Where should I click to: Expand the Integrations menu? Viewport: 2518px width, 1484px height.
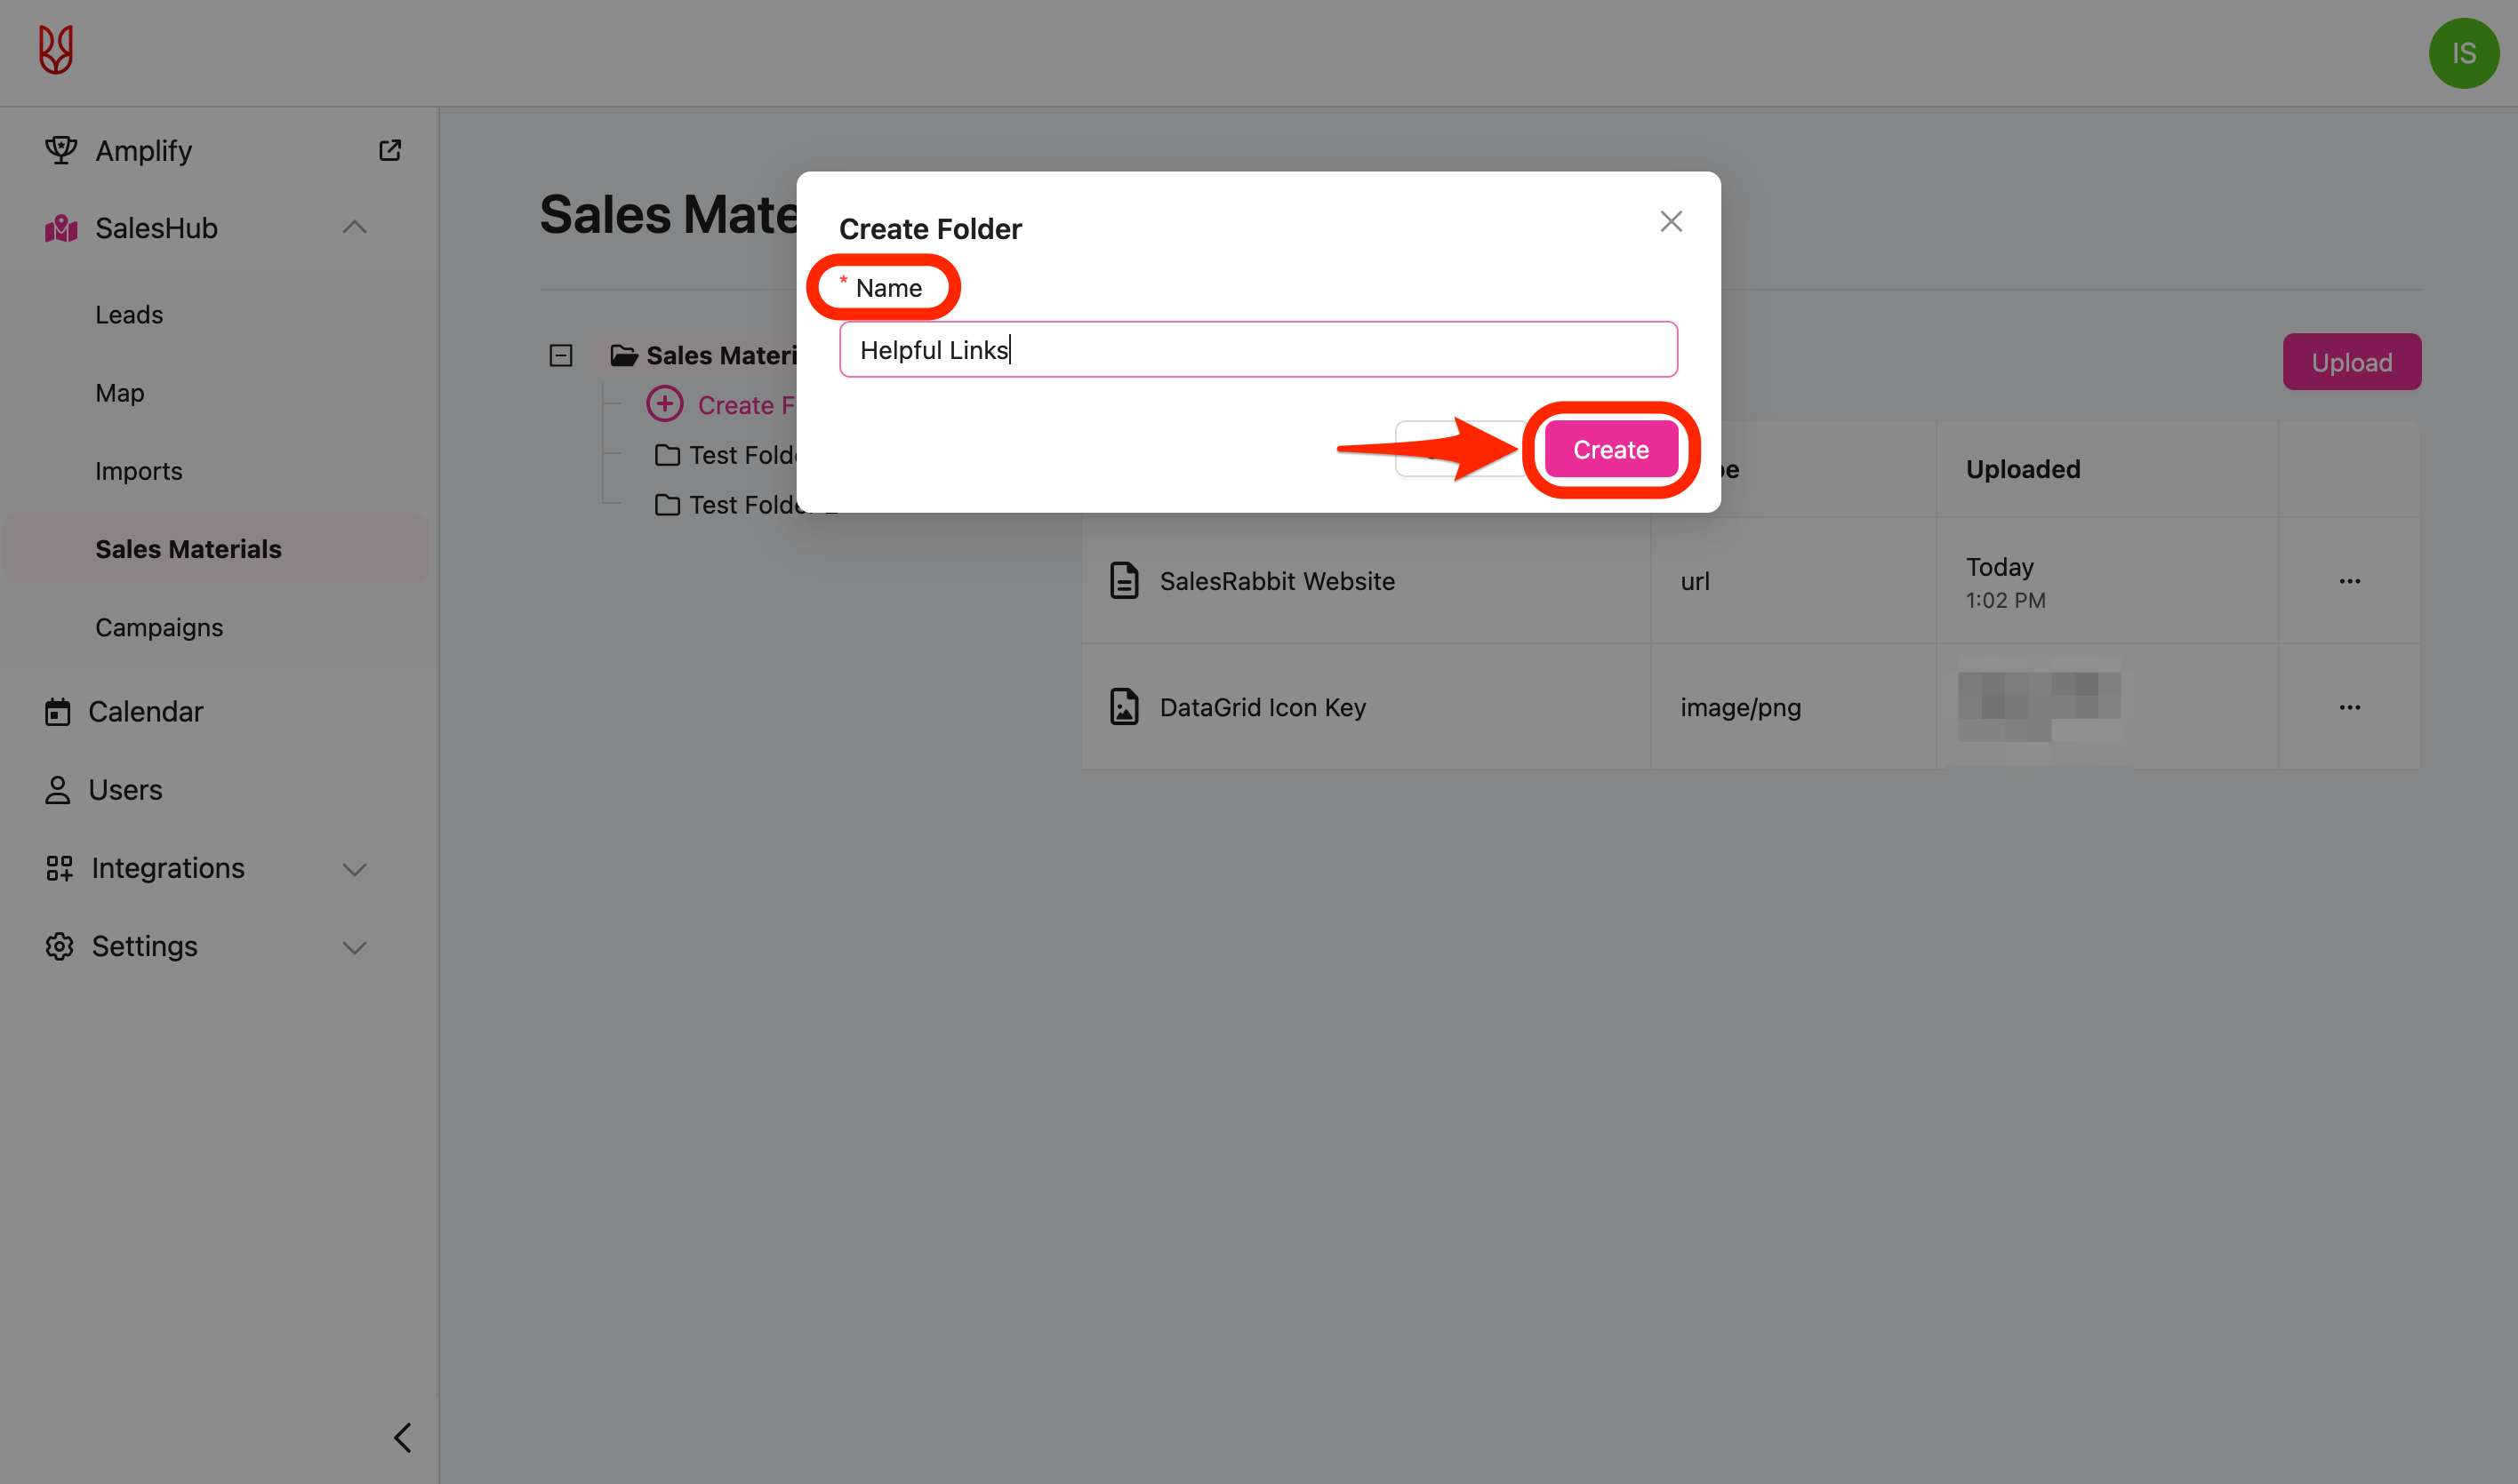[x=354, y=868]
